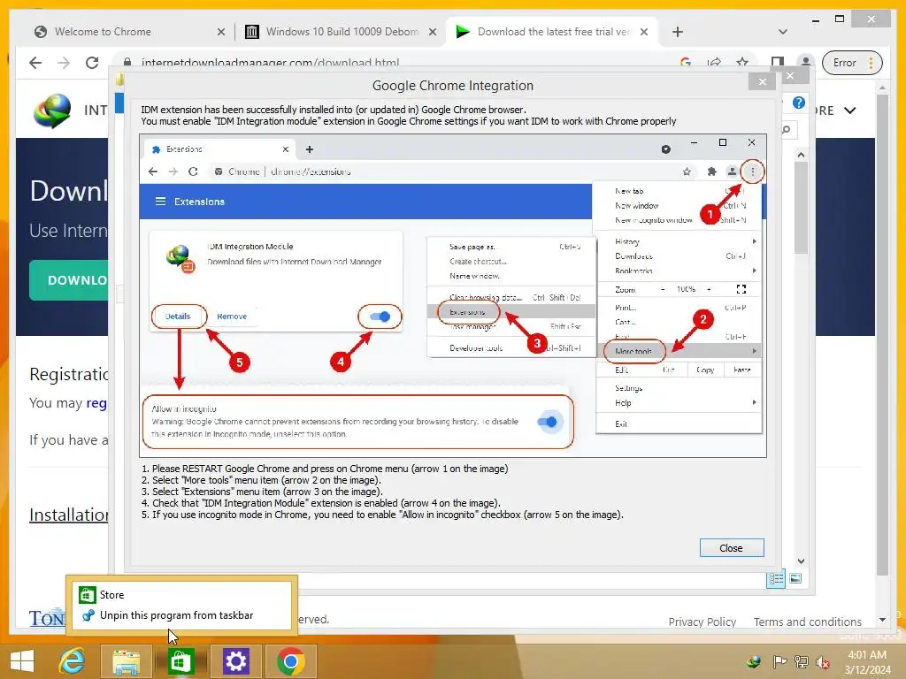Open the Windows Start button
This screenshot has width=906, height=679.
[22, 661]
